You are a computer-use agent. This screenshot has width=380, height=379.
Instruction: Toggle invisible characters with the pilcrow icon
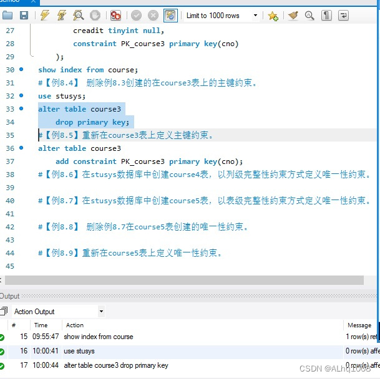pos(326,15)
